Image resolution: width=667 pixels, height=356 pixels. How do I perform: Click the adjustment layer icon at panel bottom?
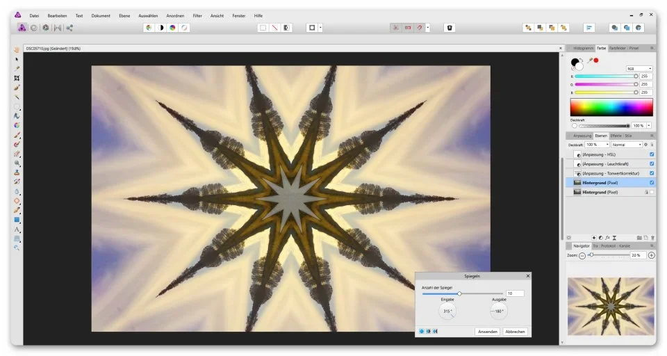600,238
